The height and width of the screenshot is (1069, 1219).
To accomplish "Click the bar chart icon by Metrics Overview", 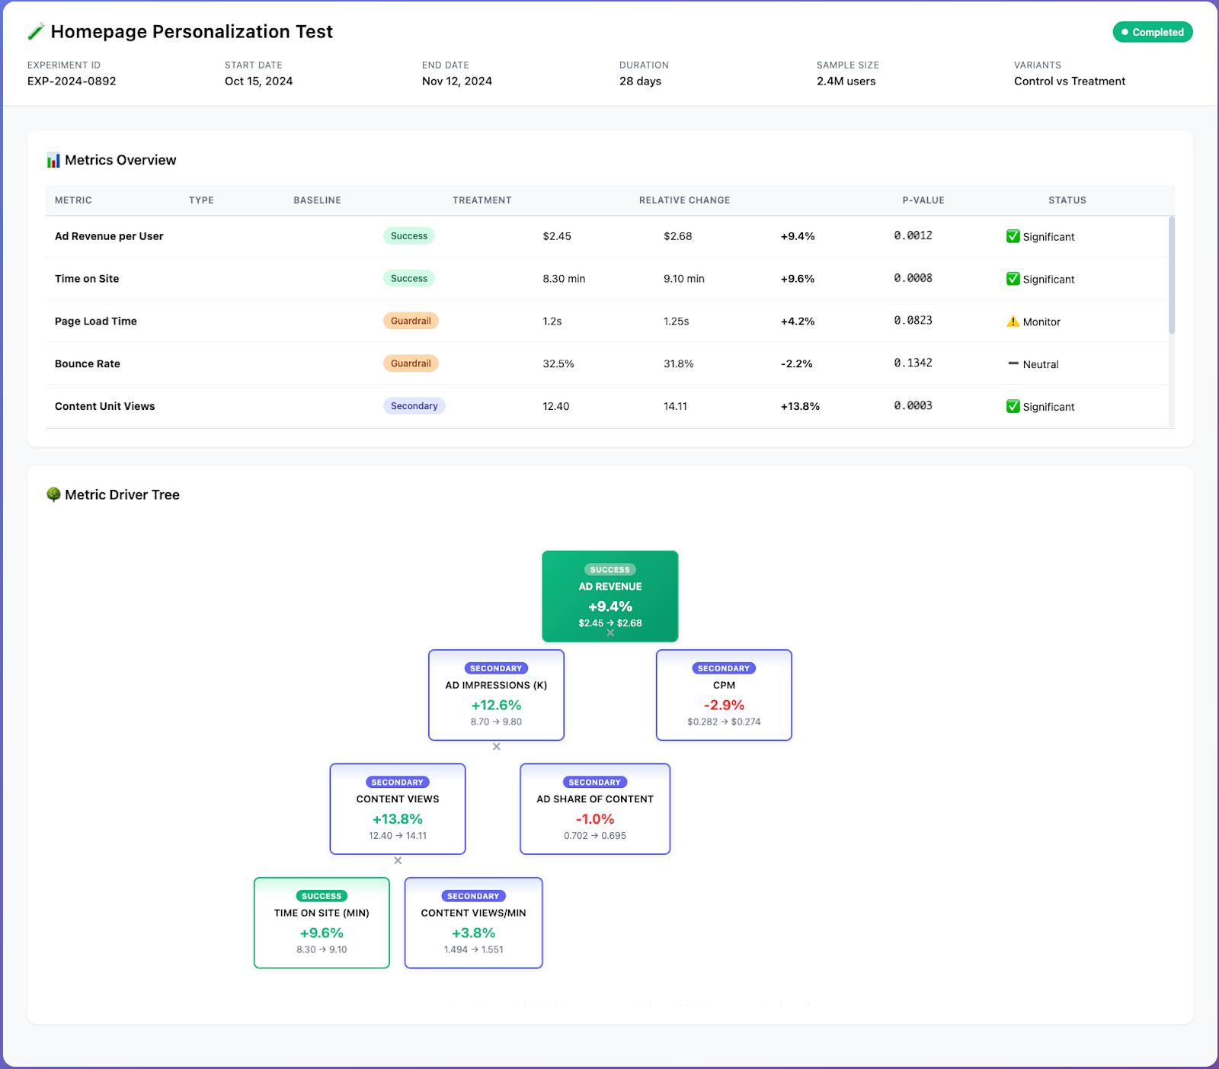I will point(53,160).
